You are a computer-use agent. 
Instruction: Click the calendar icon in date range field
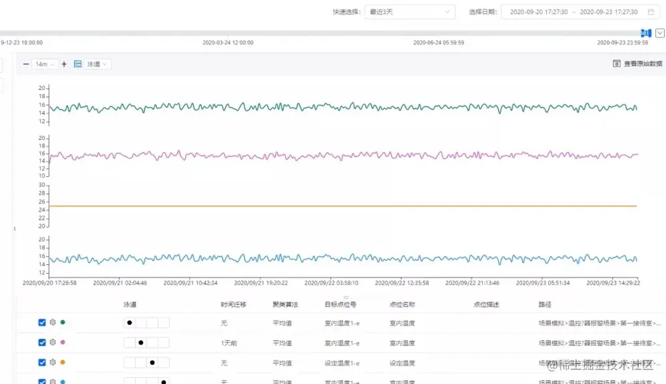[x=651, y=12]
